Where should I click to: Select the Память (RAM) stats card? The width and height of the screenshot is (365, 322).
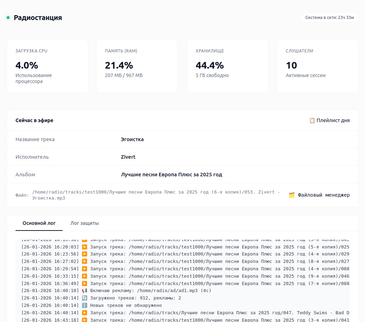[x=137, y=66]
